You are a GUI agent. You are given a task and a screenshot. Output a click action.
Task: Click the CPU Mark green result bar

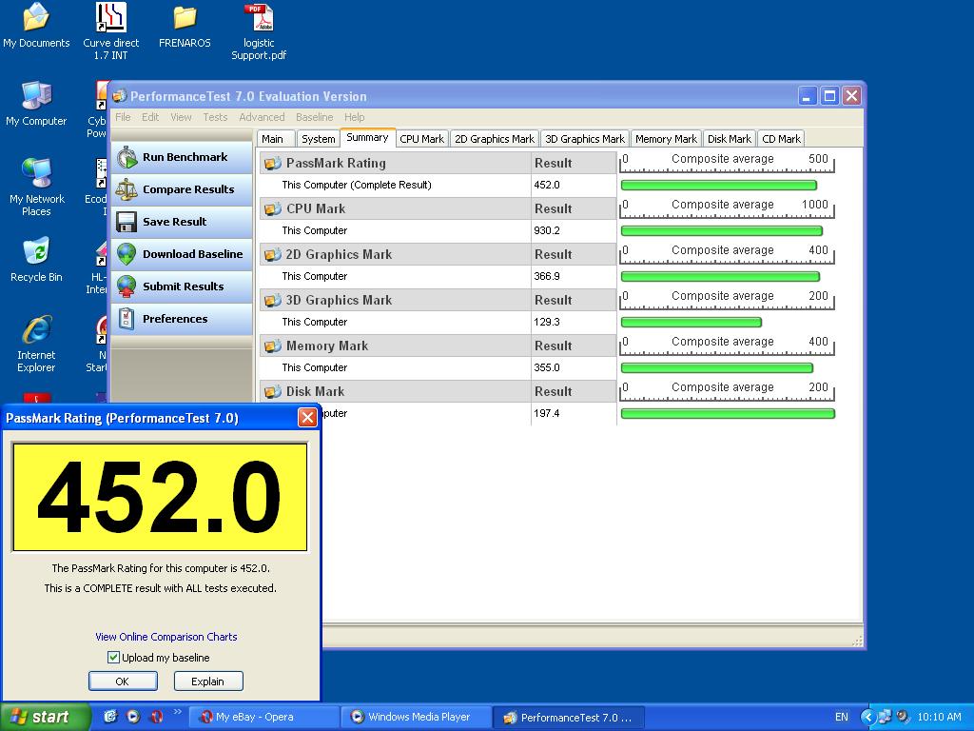(x=722, y=231)
